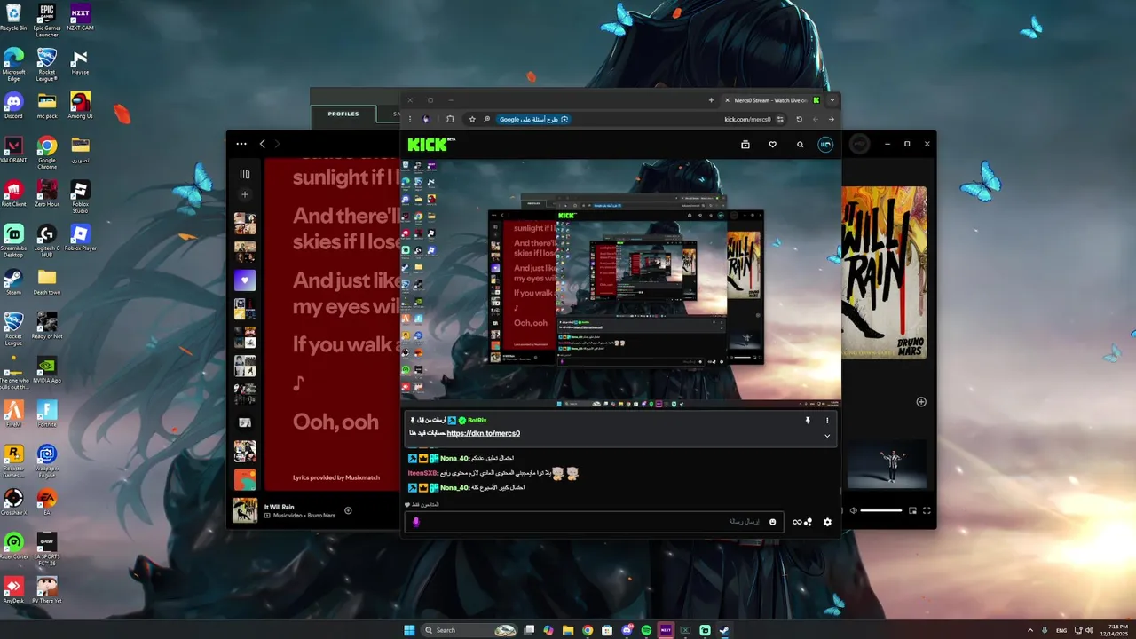Screen dimensions: 1136x639
Task: Open the Kick profile avatar menu
Action: tap(825, 145)
